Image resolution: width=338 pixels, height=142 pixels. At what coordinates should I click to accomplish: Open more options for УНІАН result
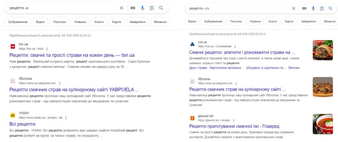[66, 118]
